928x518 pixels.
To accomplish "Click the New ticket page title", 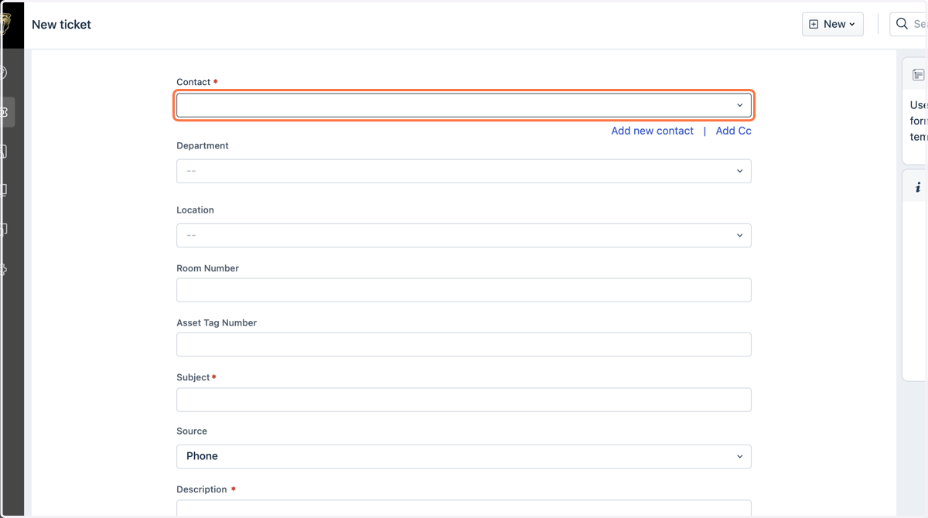I will (x=61, y=25).
